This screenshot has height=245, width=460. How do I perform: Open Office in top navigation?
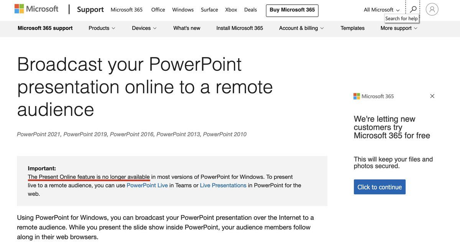(x=158, y=10)
